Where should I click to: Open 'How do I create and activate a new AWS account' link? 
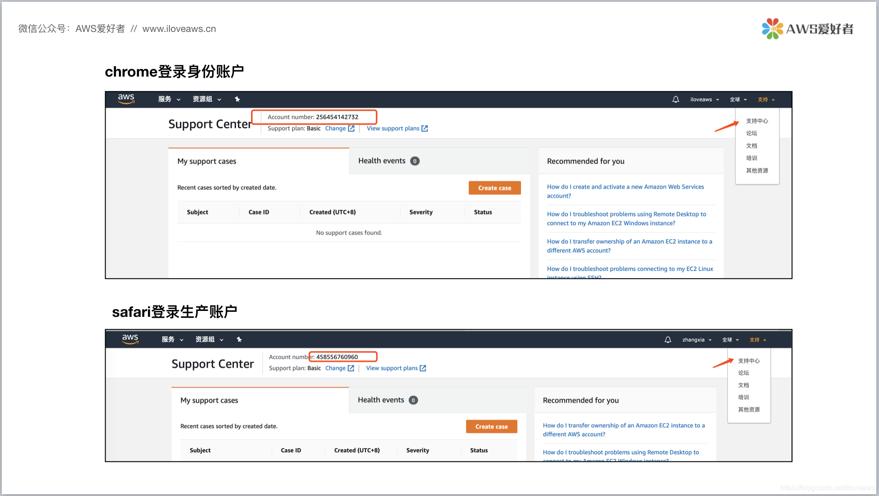(x=625, y=191)
